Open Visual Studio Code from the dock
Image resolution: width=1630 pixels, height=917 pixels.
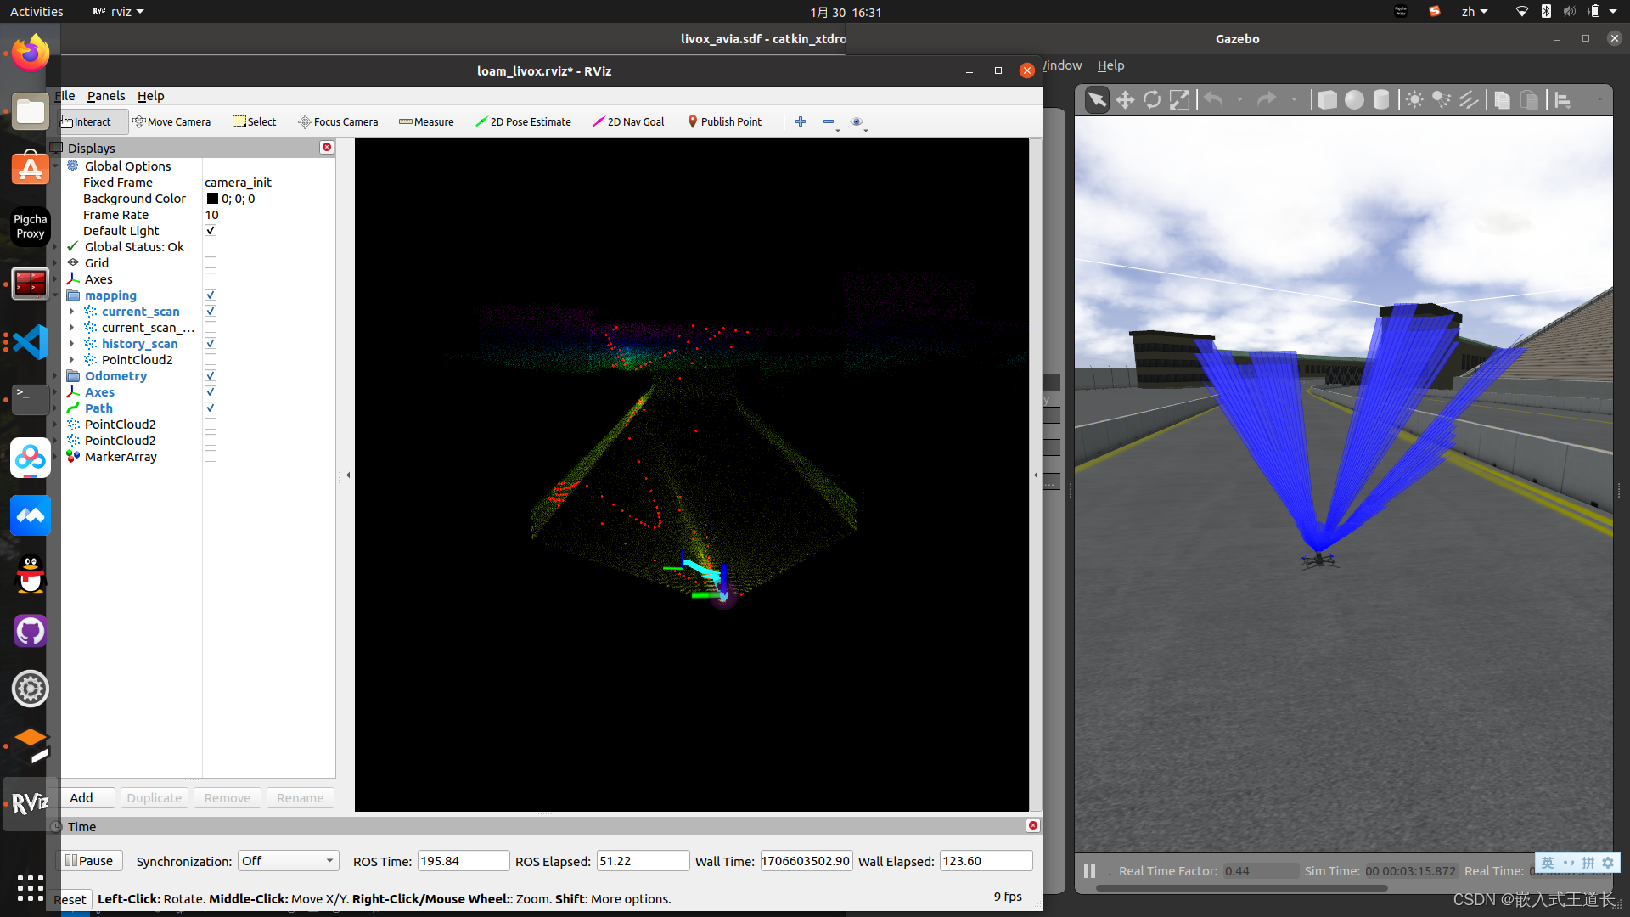tap(31, 342)
